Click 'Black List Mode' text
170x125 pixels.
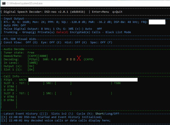[118, 32]
